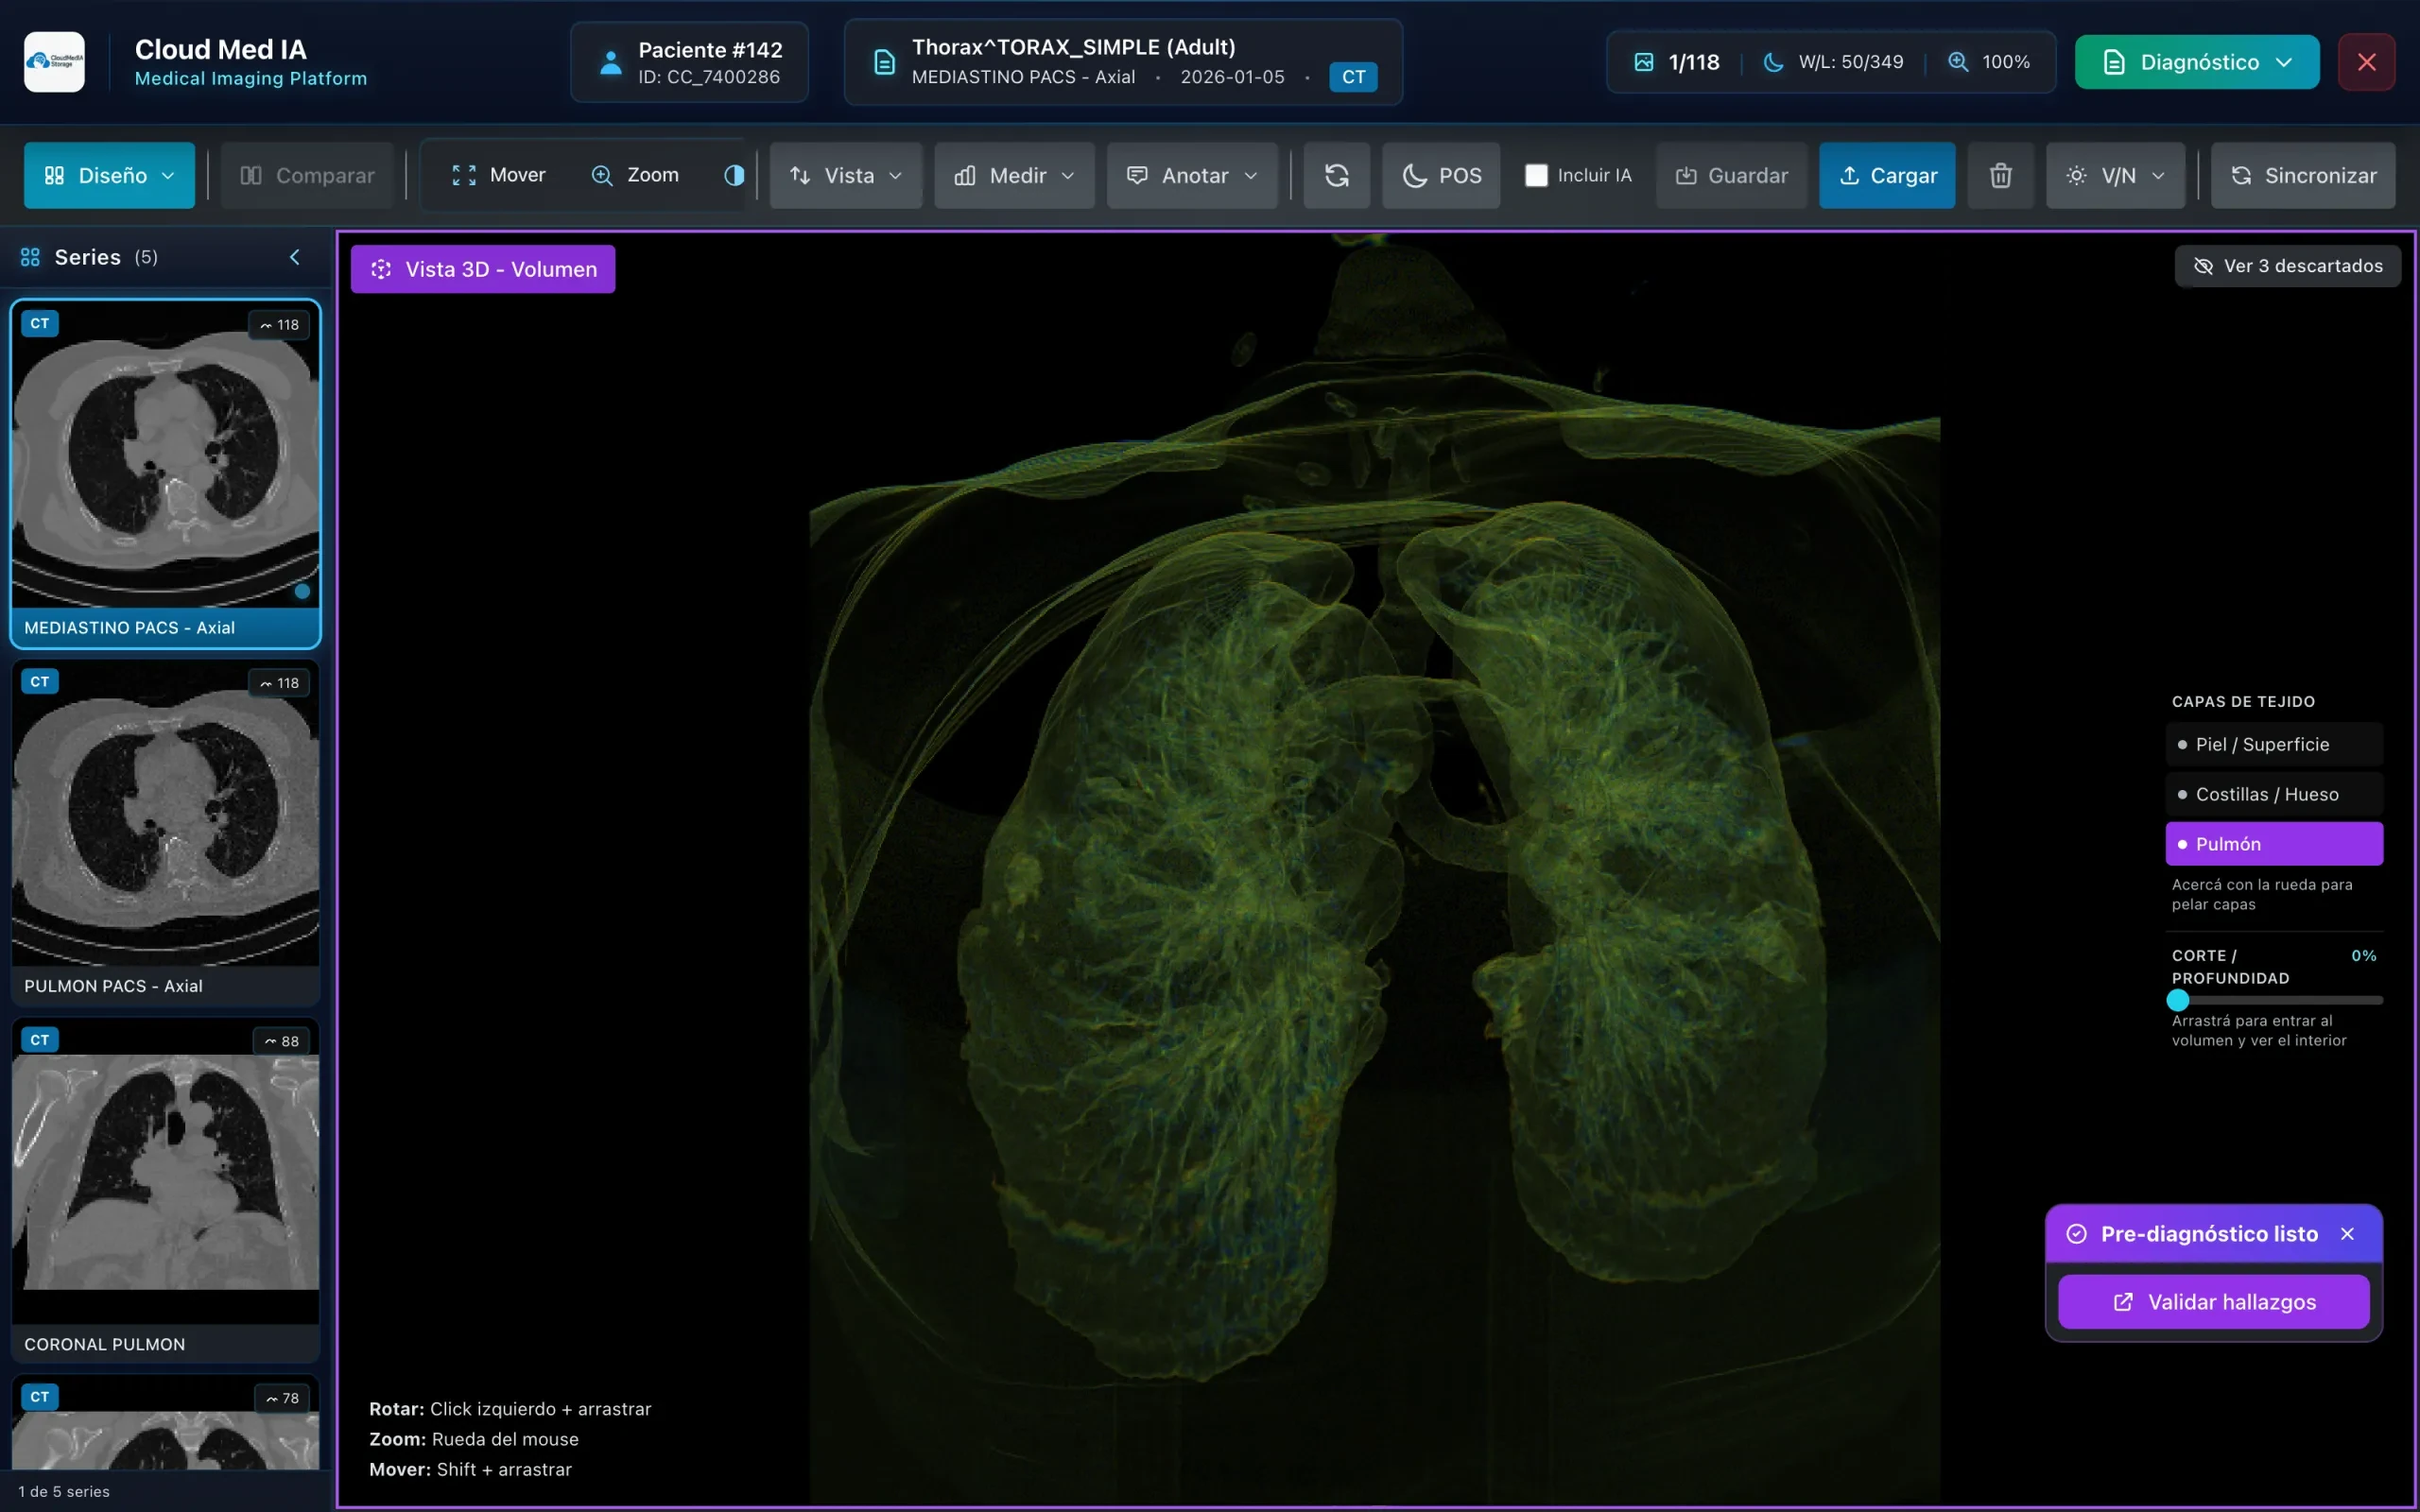The image size is (2420, 1512).
Task: Click the Corte / Profundidad slider handle
Action: [x=2178, y=1000]
